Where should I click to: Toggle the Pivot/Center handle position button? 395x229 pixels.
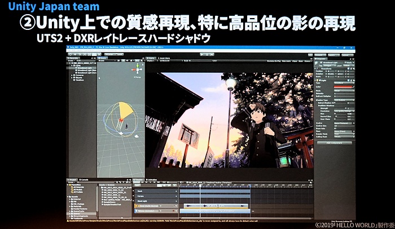(x=109, y=54)
